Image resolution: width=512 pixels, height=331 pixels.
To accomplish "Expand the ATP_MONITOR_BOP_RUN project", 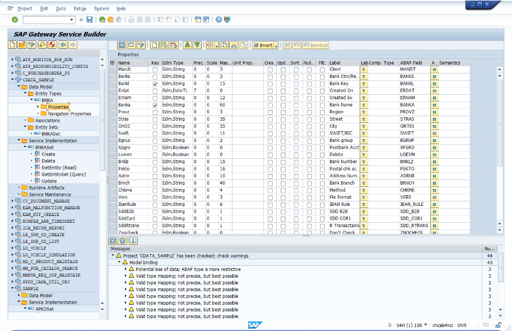I will click(12, 59).
